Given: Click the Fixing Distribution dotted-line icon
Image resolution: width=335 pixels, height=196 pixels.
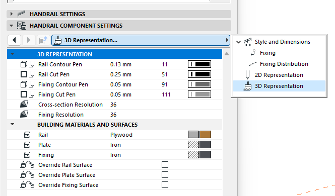Looking at the screenshot, I should (x=253, y=64).
